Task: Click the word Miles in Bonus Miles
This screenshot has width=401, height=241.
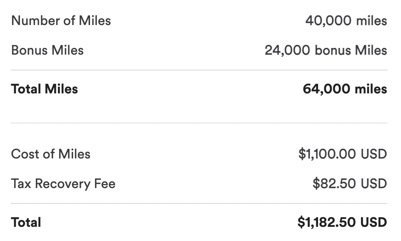Action: click(68, 50)
